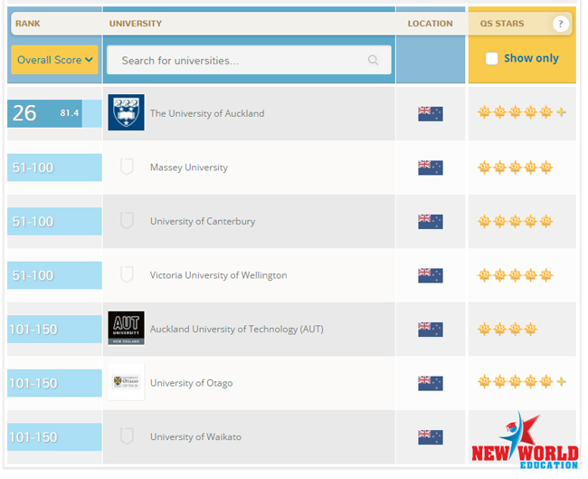Click the rank 26 score bar
The width and height of the screenshot is (588, 479).
[54, 114]
